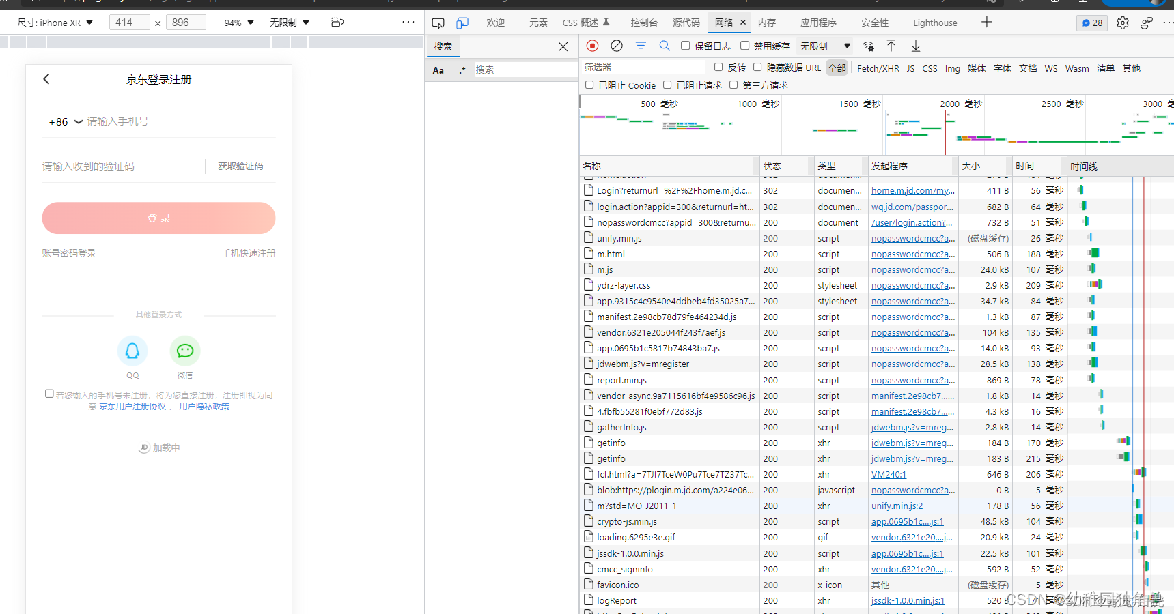Open user privacy policy link
The width and height of the screenshot is (1174, 614).
point(204,406)
